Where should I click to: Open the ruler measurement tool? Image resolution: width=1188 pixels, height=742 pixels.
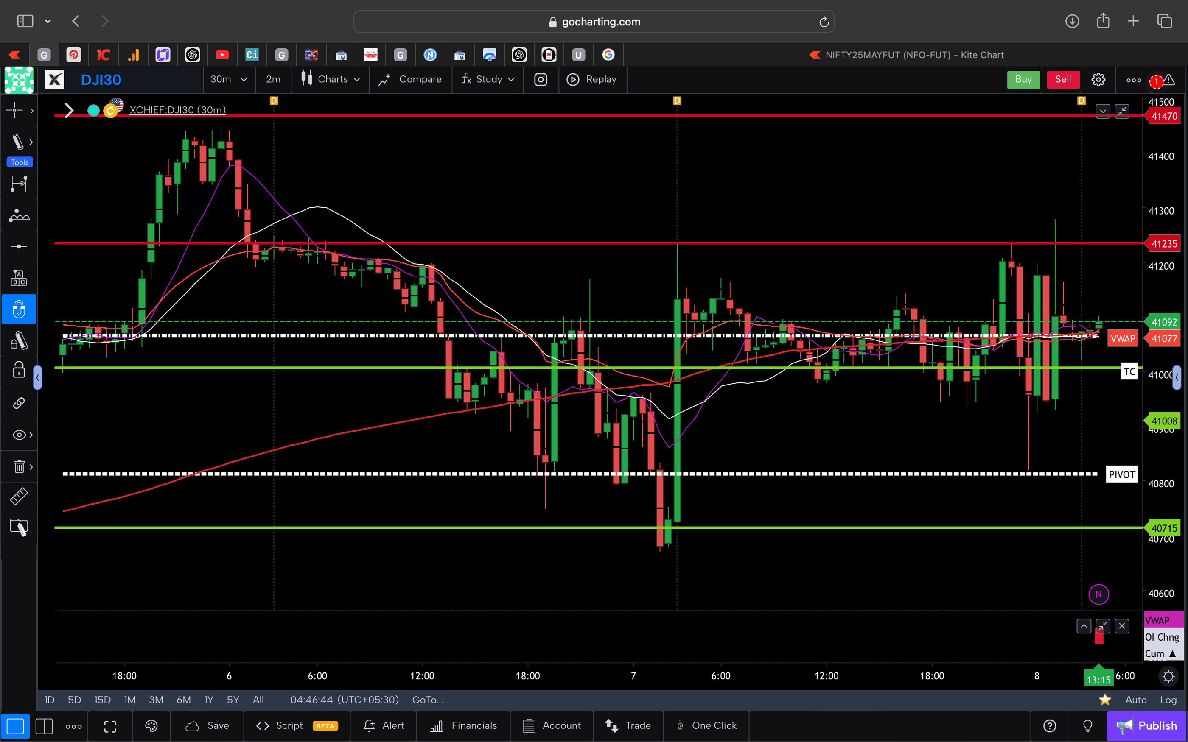[x=19, y=496]
